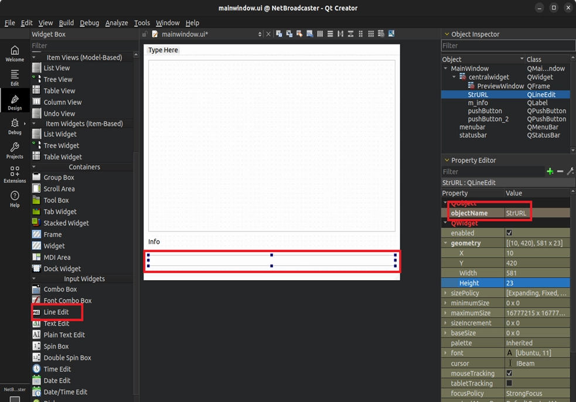Screen dimensions: 576x402
Task: Collapse the MainWindow tree node
Action: click(445, 69)
